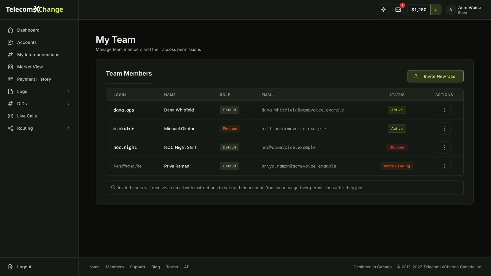Expand the DIDs submenu chevron
The height and width of the screenshot is (276, 491).
(x=68, y=104)
